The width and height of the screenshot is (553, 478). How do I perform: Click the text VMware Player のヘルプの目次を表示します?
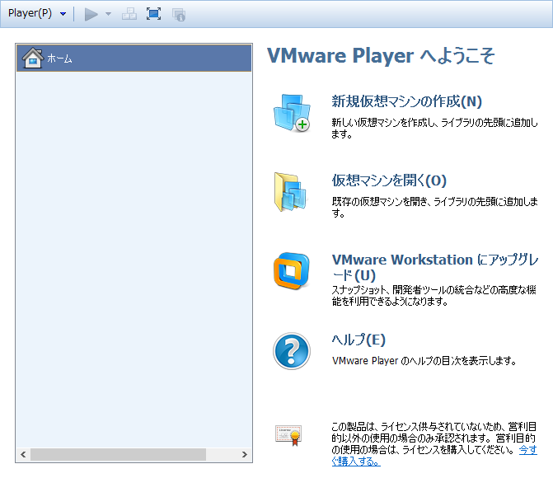point(424,361)
